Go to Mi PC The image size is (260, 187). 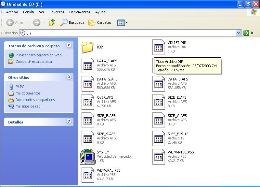point(20,87)
